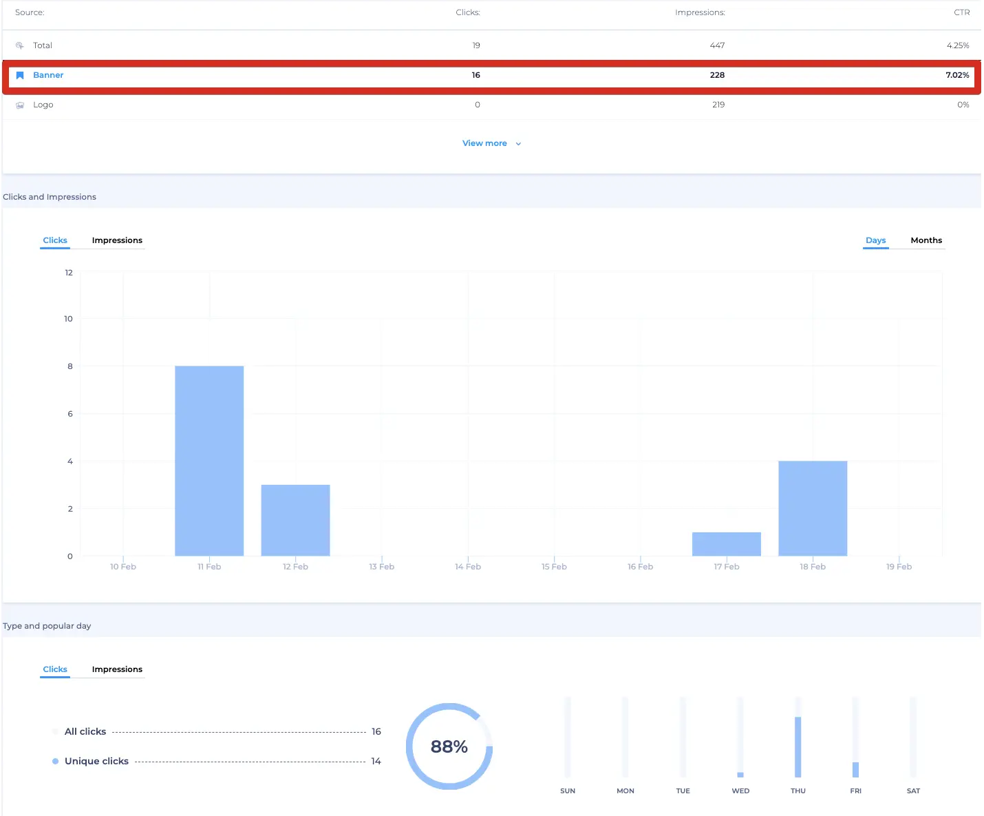Switch chart grouping to Months
Viewport: 984px width, 816px height.
point(926,240)
